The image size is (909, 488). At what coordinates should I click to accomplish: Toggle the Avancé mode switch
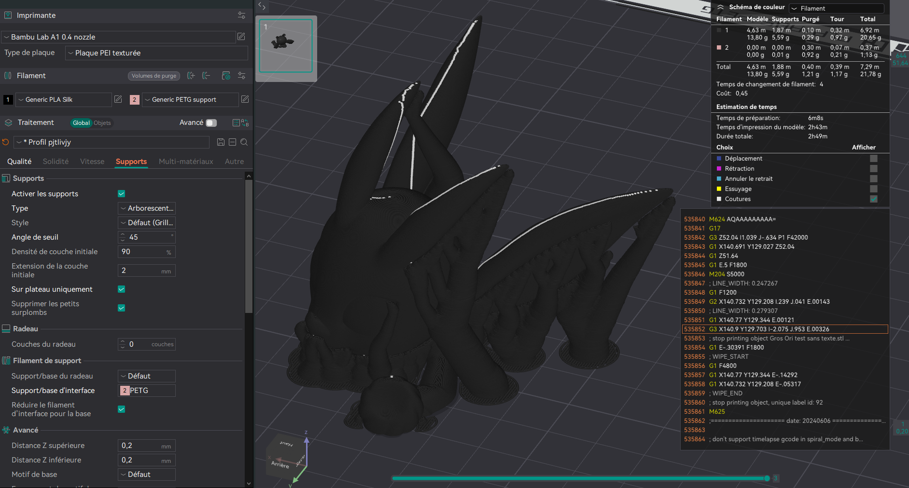point(211,122)
